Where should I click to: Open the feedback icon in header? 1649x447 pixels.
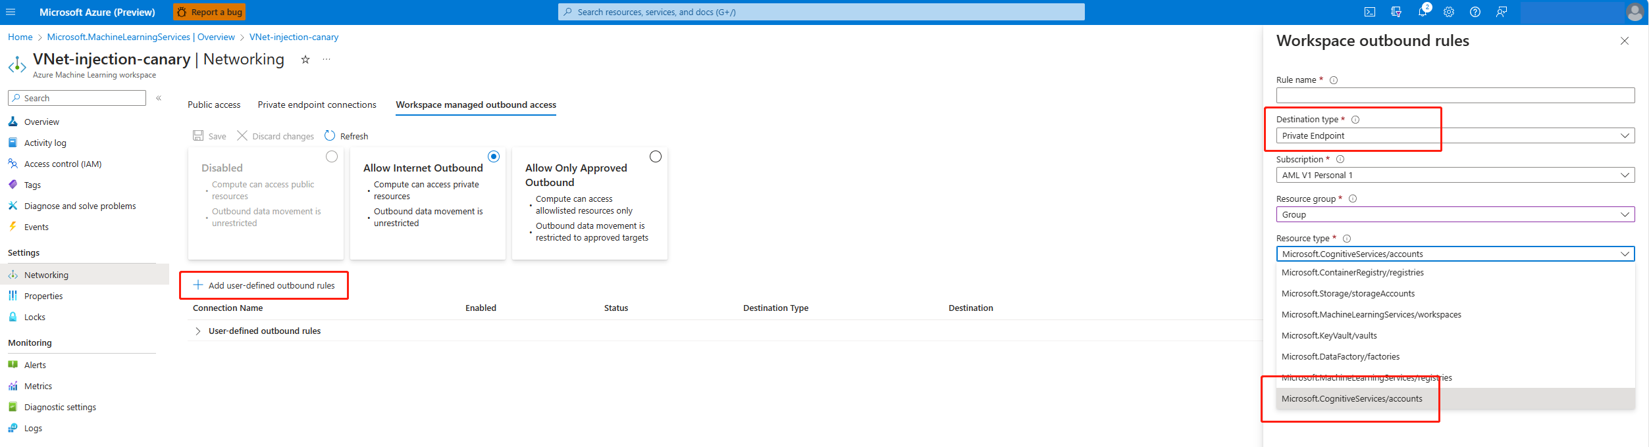point(1502,12)
